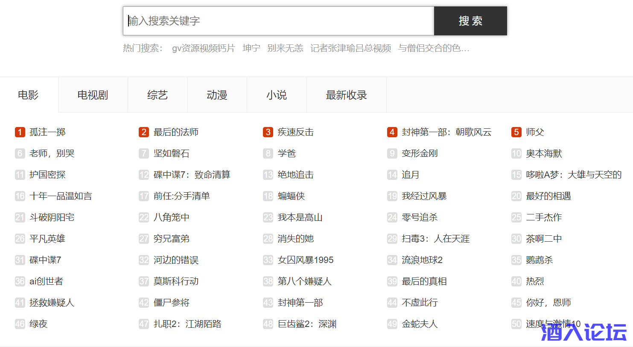Open movie 追月
Viewport: 633px width, 347px height.
click(411, 175)
